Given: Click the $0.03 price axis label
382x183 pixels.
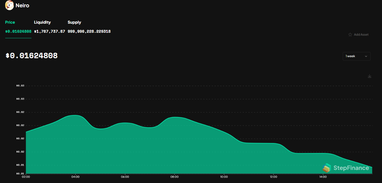Looking at the screenshot, I should (x=21, y=85).
